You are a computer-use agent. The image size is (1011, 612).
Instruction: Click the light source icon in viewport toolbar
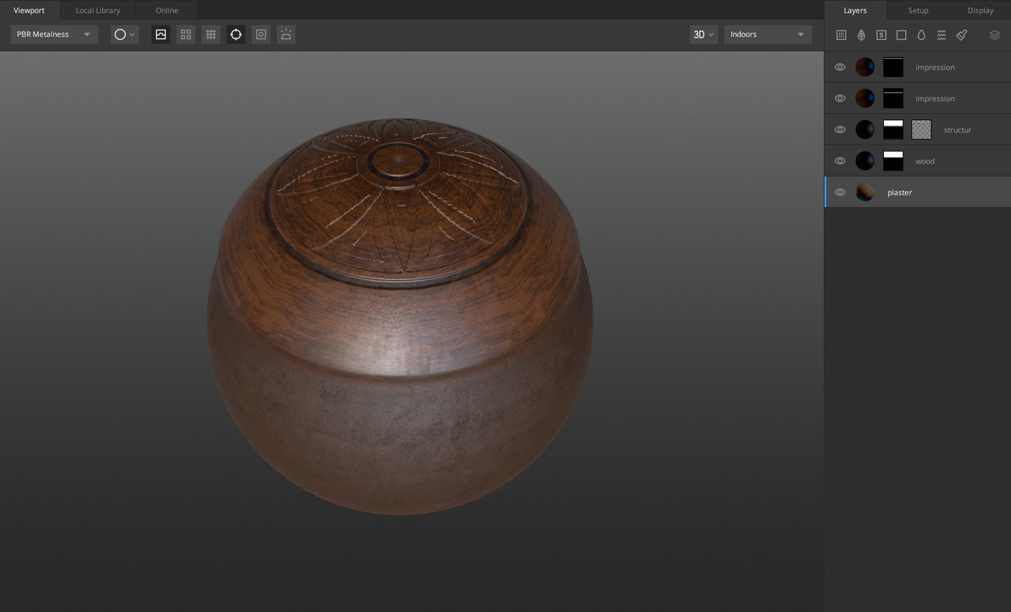pyautogui.click(x=286, y=34)
